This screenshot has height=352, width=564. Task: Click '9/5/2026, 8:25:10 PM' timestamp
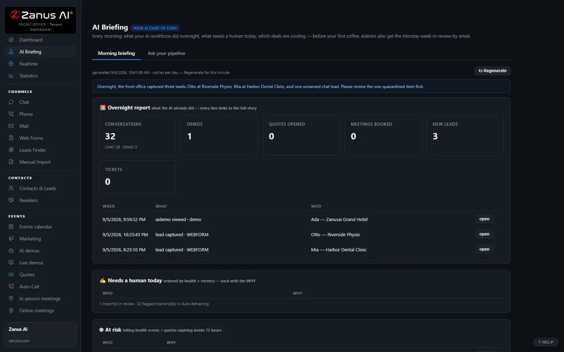(x=124, y=250)
